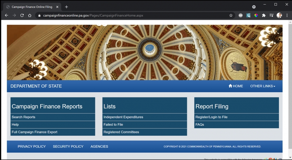Reload the Campaign Finance page
This screenshot has height=160, width=292.
click(x=22, y=16)
